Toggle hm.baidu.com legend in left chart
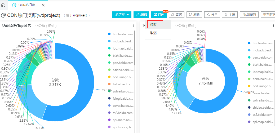Screen dimensions: 275x133 point(121,34)
